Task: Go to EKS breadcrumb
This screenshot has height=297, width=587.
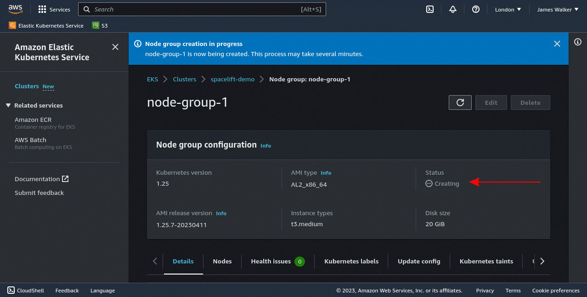Action: 152,79
